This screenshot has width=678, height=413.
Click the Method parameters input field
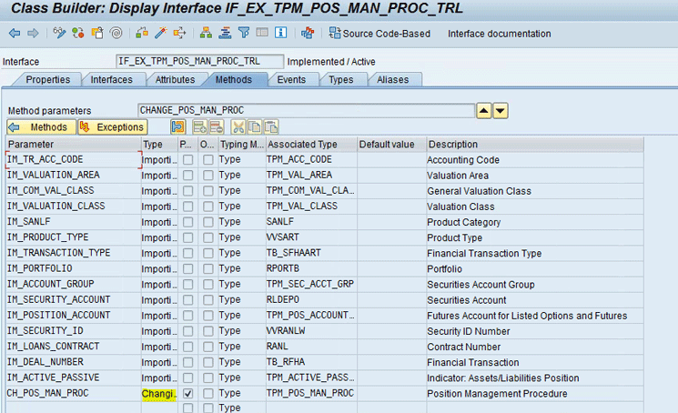coord(305,110)
